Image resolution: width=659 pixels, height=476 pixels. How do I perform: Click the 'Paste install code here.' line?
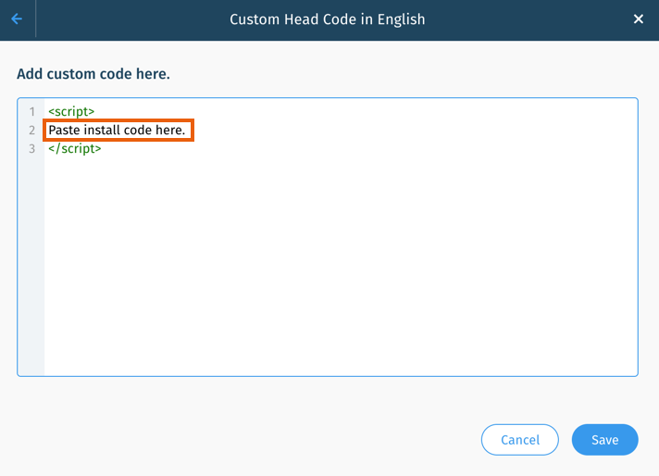click(117, 130)
